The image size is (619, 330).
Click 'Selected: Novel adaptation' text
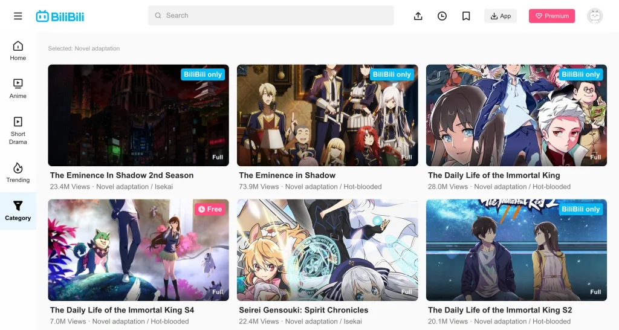83,48
